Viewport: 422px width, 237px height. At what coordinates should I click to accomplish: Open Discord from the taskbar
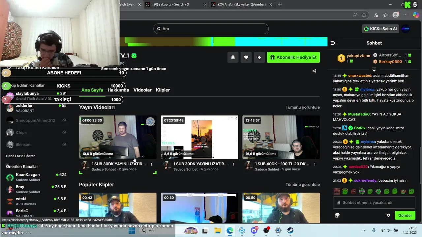coord(254,230)
